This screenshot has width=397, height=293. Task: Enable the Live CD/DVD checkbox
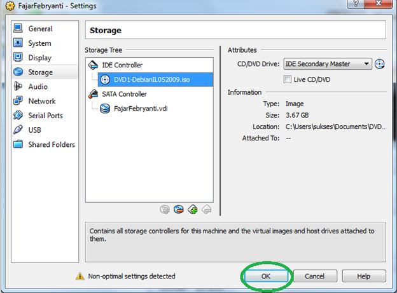click(x=288, y=79)
